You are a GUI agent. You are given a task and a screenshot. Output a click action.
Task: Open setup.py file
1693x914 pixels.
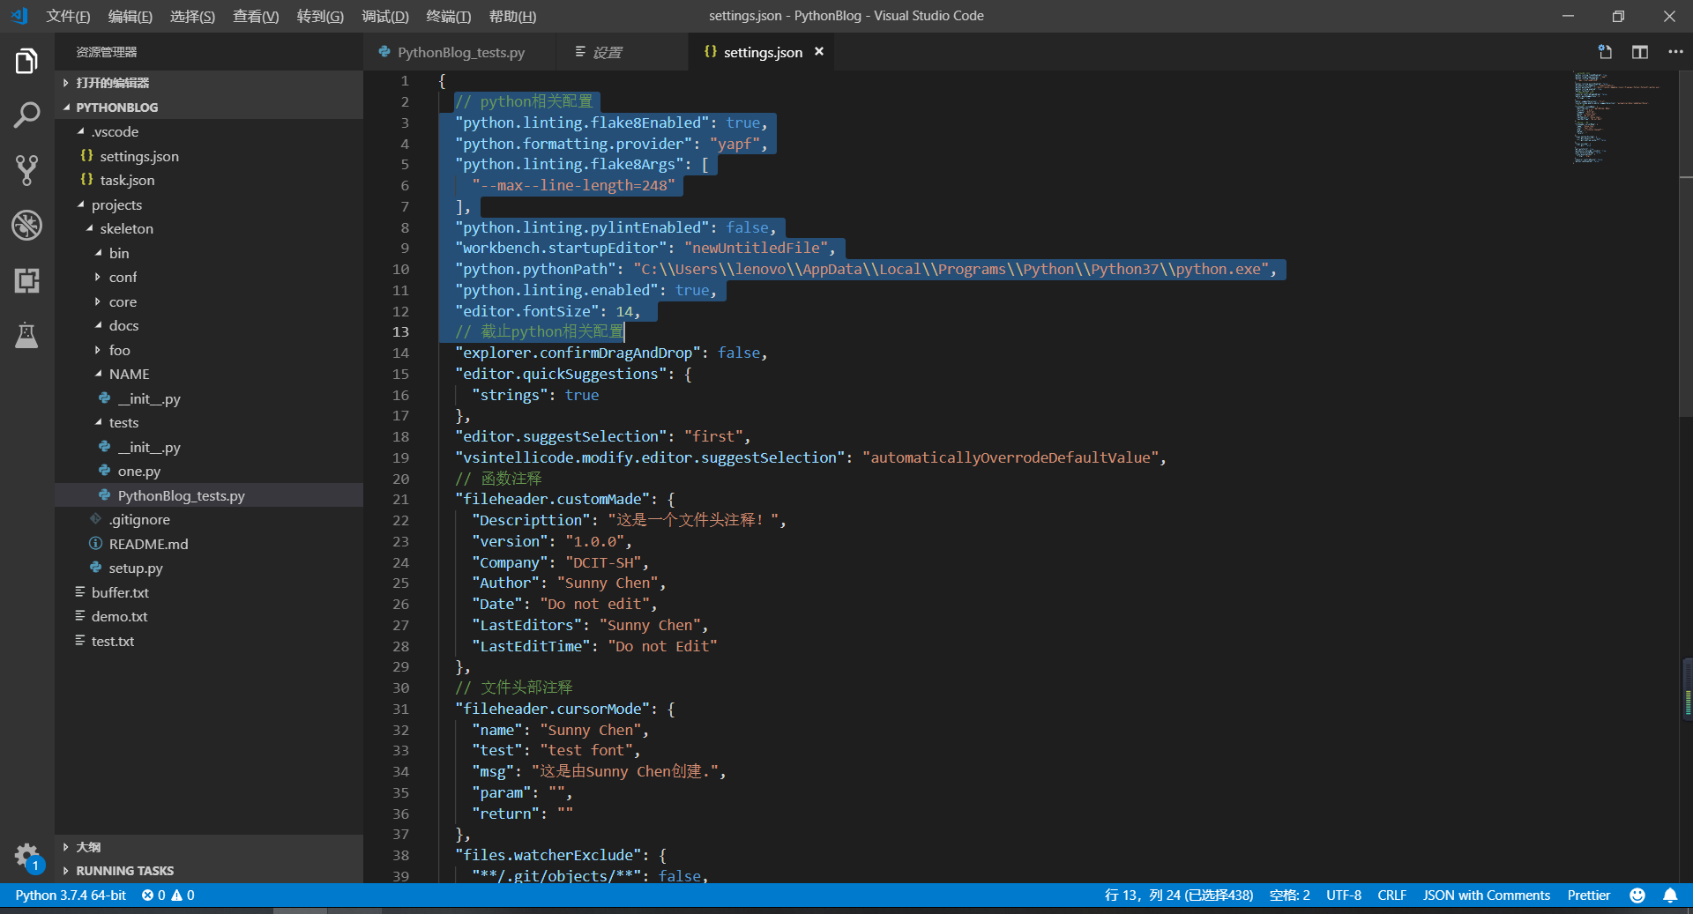(209, 568)
